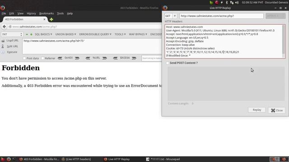The width and height of the screenshot is (289, 162).
Task: Encode hex with arrow right of 0xHEX
Action: (77, 58)
